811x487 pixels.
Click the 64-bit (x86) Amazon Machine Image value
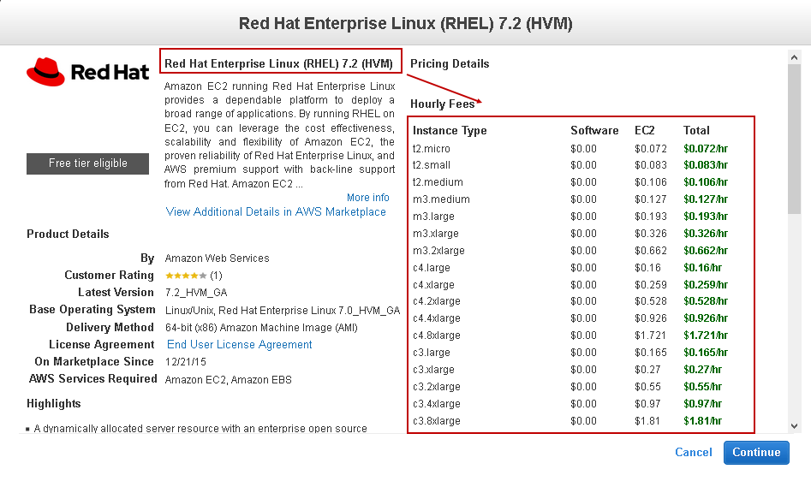tap(261, 328)
